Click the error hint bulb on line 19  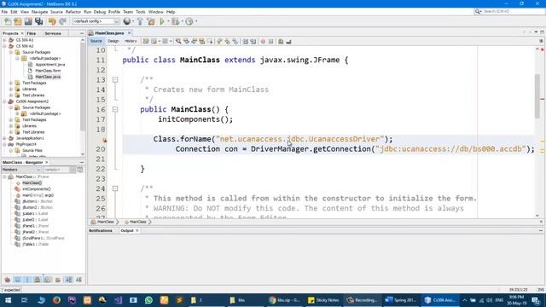tap(104, 140)
